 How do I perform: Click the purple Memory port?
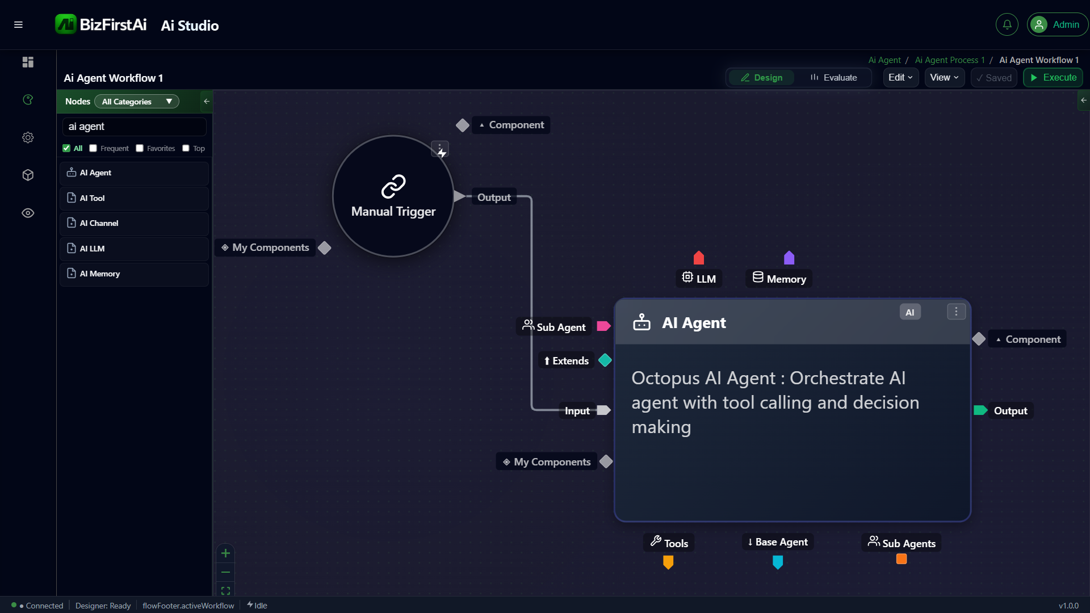pos(789,258)
